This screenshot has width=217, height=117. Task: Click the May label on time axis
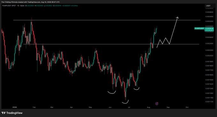(x=90, y=107)
